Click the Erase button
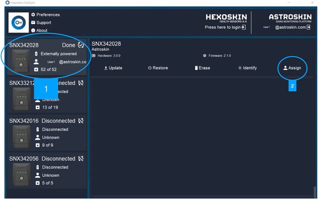 click(x=202, y=68)
